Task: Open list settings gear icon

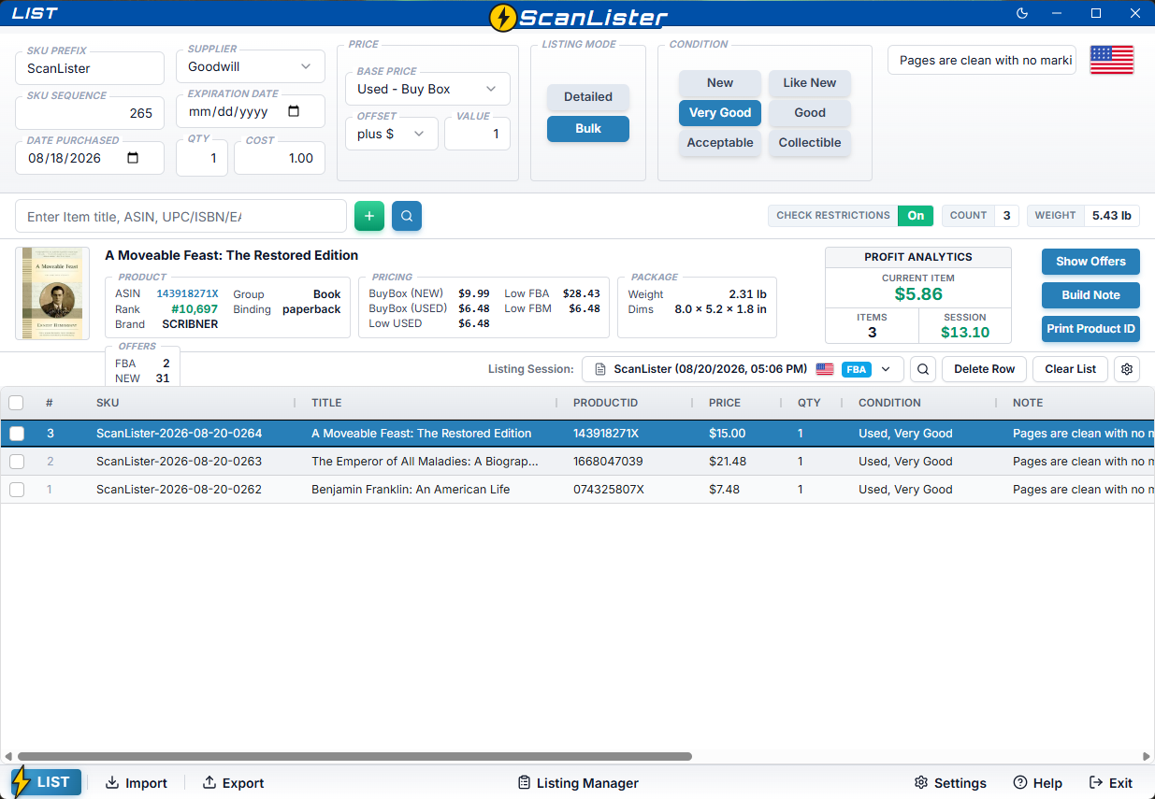Action: coord(1127,369)
